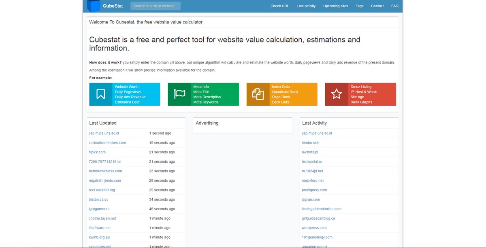Open the FAQ page
Image resolution: width=486 pixels, height=248 pixels.
(x=395, y=6)
